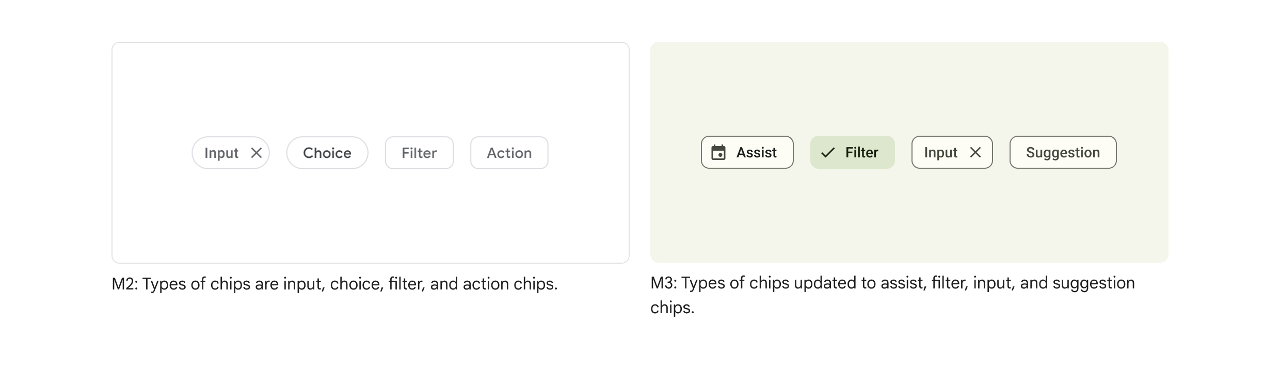Remove the M2 Input chip via its X
Screen dimensions: 1280x387
(257, 153)
